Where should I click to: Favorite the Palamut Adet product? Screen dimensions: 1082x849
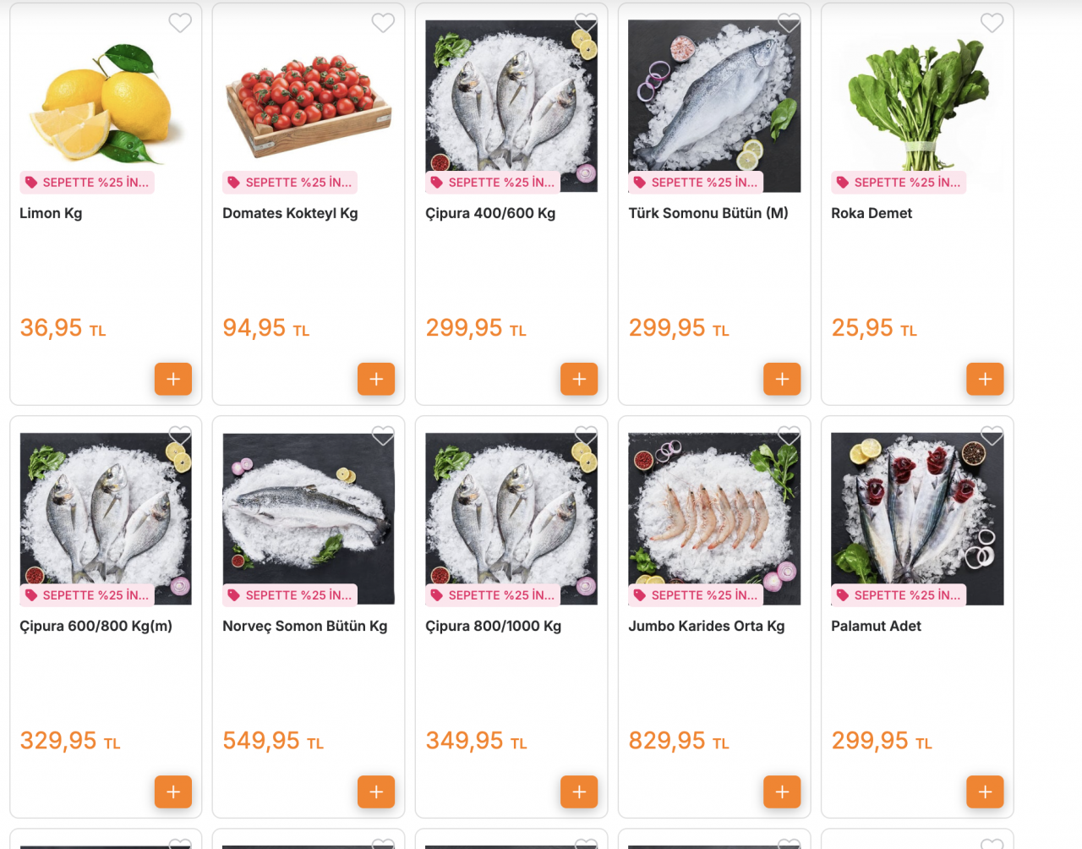pyautogui.click(x=992, y=435)
